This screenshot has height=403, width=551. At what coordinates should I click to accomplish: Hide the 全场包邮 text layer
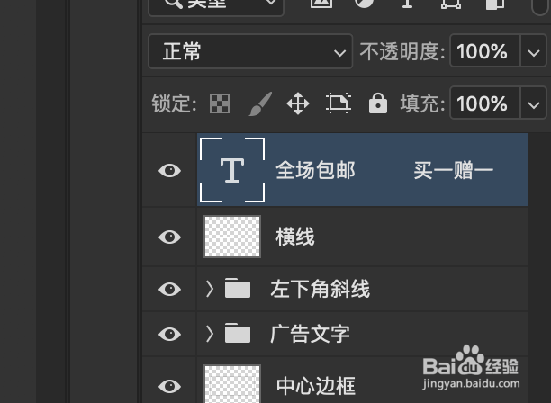[170, 171]
